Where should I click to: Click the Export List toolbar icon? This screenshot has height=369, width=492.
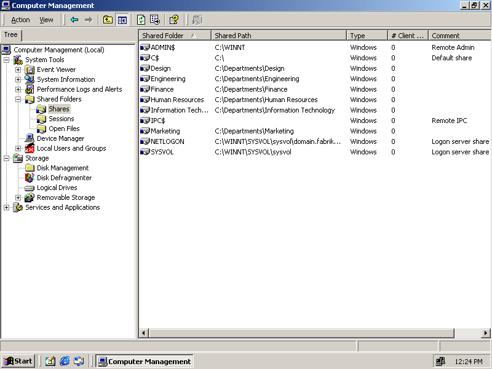[155, 20]
